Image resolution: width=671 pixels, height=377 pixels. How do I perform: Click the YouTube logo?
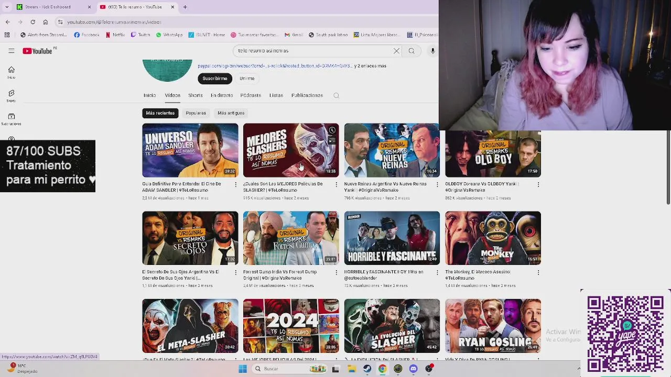pyautogui.click(x=38, y=51)
